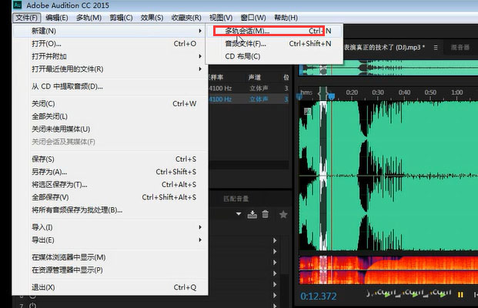Click the HUD icon at waveform top-left
Screen dimensions: 478x308
pos(307,112)
